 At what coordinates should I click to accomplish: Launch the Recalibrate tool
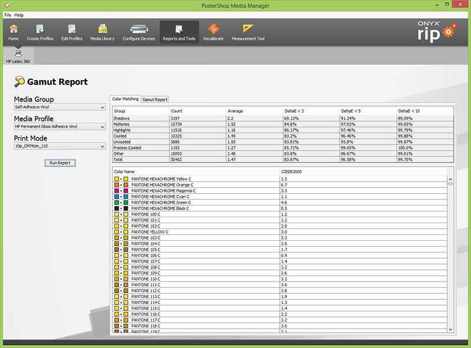point(213,32)
